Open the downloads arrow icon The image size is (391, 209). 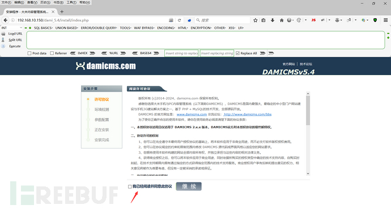tap(273, 20)
